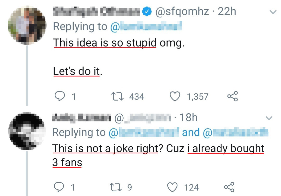Click the blue verified badge
The width and height of the screenshot is (281, 196).
point(148,12)
